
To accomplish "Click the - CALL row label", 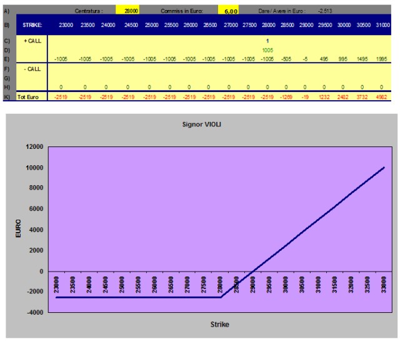I will (32, 68).
